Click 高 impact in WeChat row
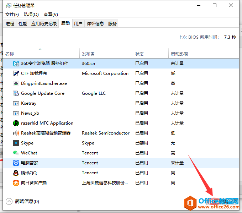The image size is (242, 213). tap(173, 153)
